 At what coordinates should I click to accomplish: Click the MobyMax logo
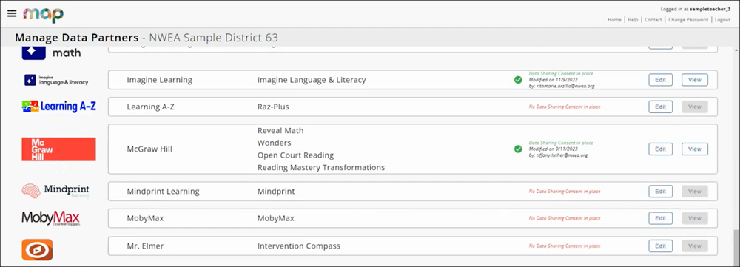(x=50, y=218)
